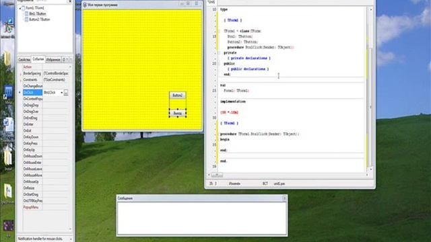Click the procedure TForm1.Btn1Click code line
This screenshot has width=431, height=242.
click(x=260, y=134)
